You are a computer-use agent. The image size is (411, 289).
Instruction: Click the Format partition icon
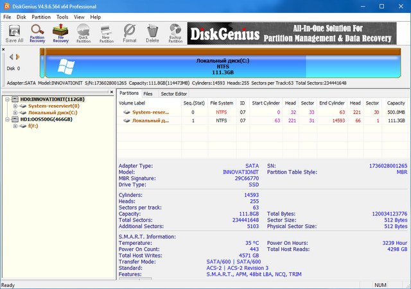[x=129, y=33]
